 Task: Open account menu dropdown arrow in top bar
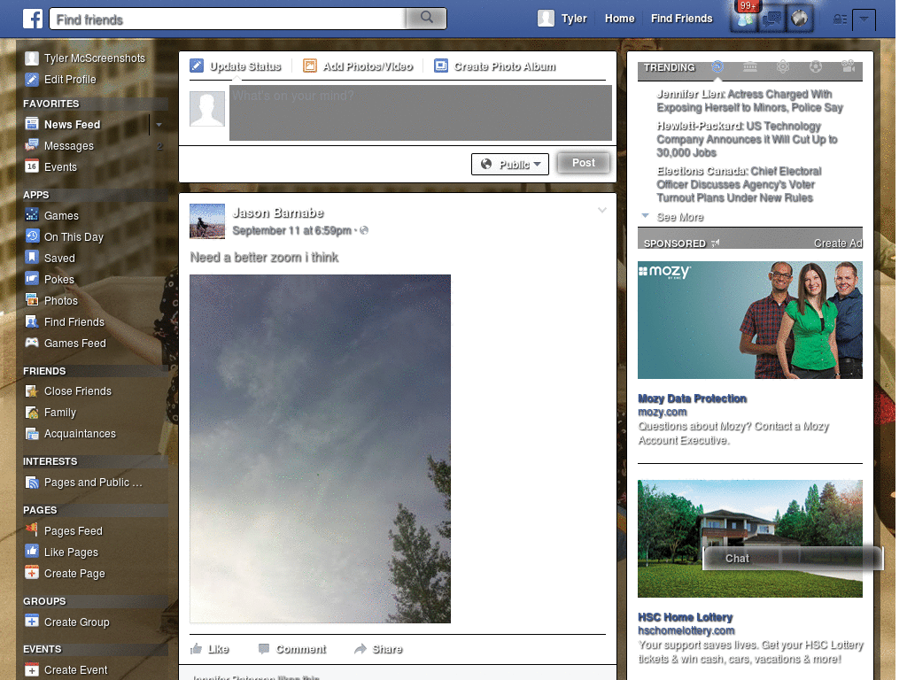pyautogui.click(x=864, y=19)
